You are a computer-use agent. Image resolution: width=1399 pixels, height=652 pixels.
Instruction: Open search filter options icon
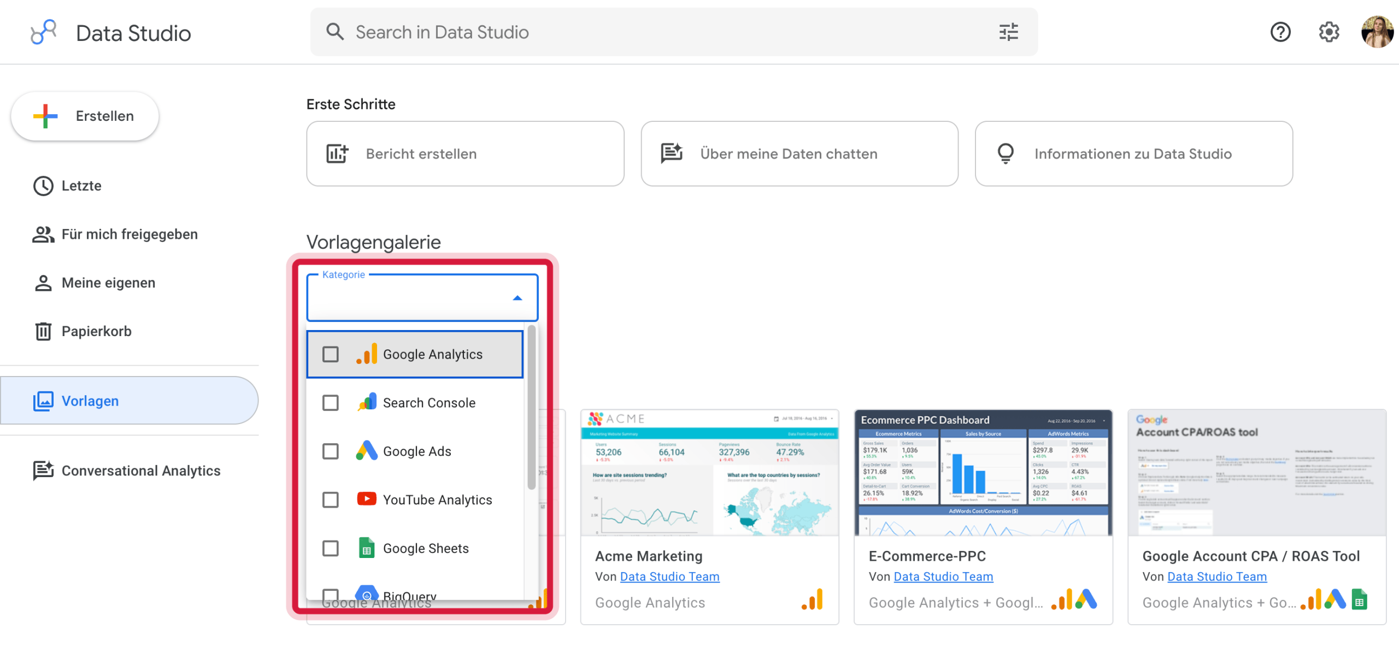click(1008, 32)
